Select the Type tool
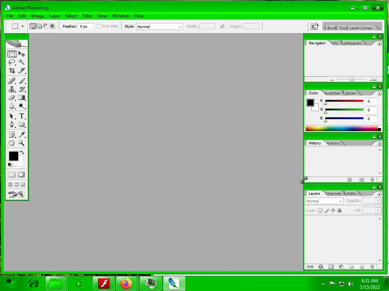This screenshot has height=291, width=389. [x=22, y=116]
